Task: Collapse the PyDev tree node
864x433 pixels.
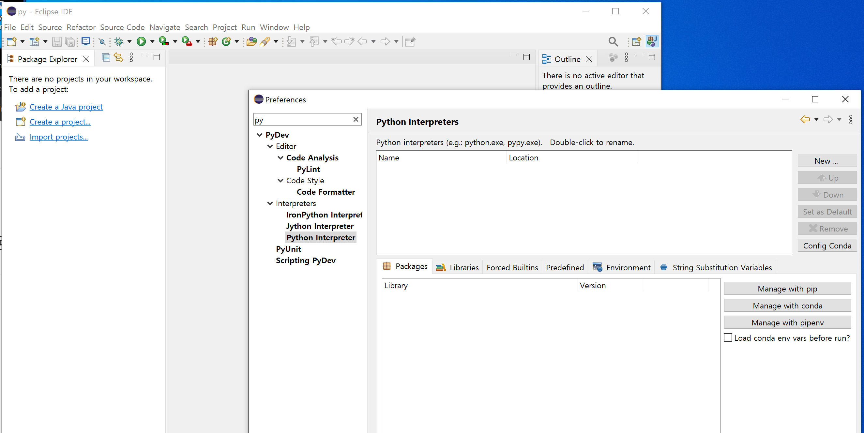Action: [x=260, y=135]
